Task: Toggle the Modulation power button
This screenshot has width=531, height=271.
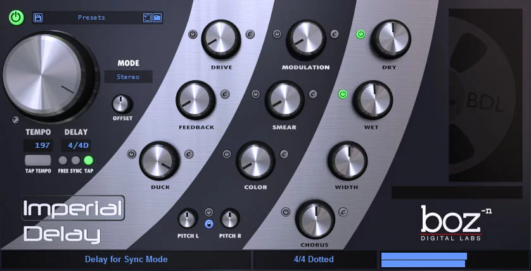Action: (x=278, y=34)
